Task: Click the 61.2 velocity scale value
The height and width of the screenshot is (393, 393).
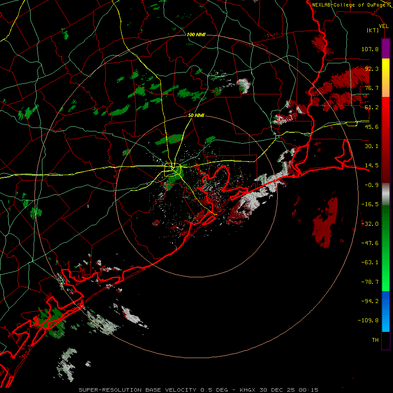Action: 372,107
